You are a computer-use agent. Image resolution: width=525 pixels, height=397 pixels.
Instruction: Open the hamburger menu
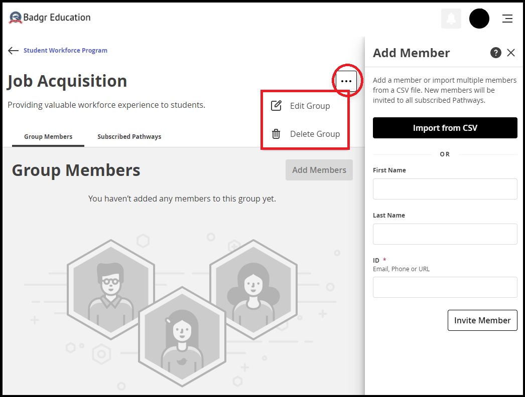click(507, 19)
